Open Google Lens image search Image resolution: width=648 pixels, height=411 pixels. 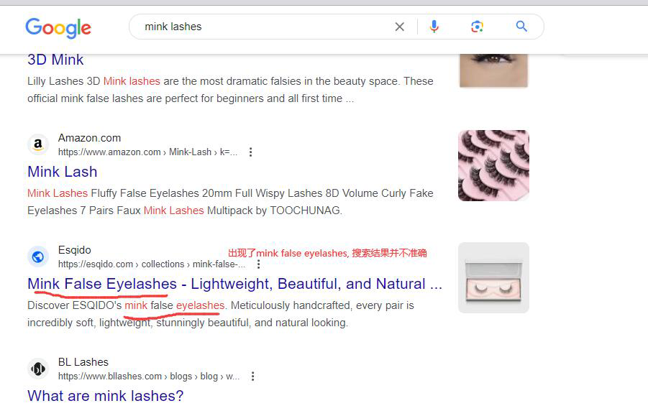[477, 27]
